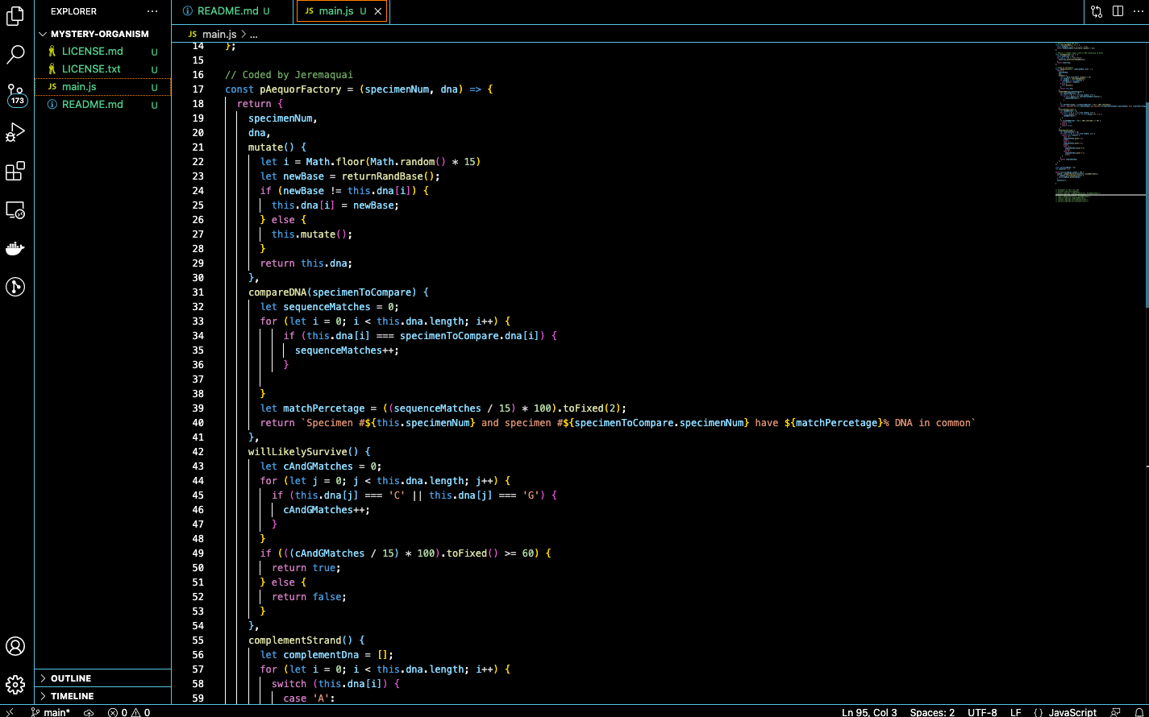Open the Extensions view
1149x717 pixels.
click(x=15, y=171)
